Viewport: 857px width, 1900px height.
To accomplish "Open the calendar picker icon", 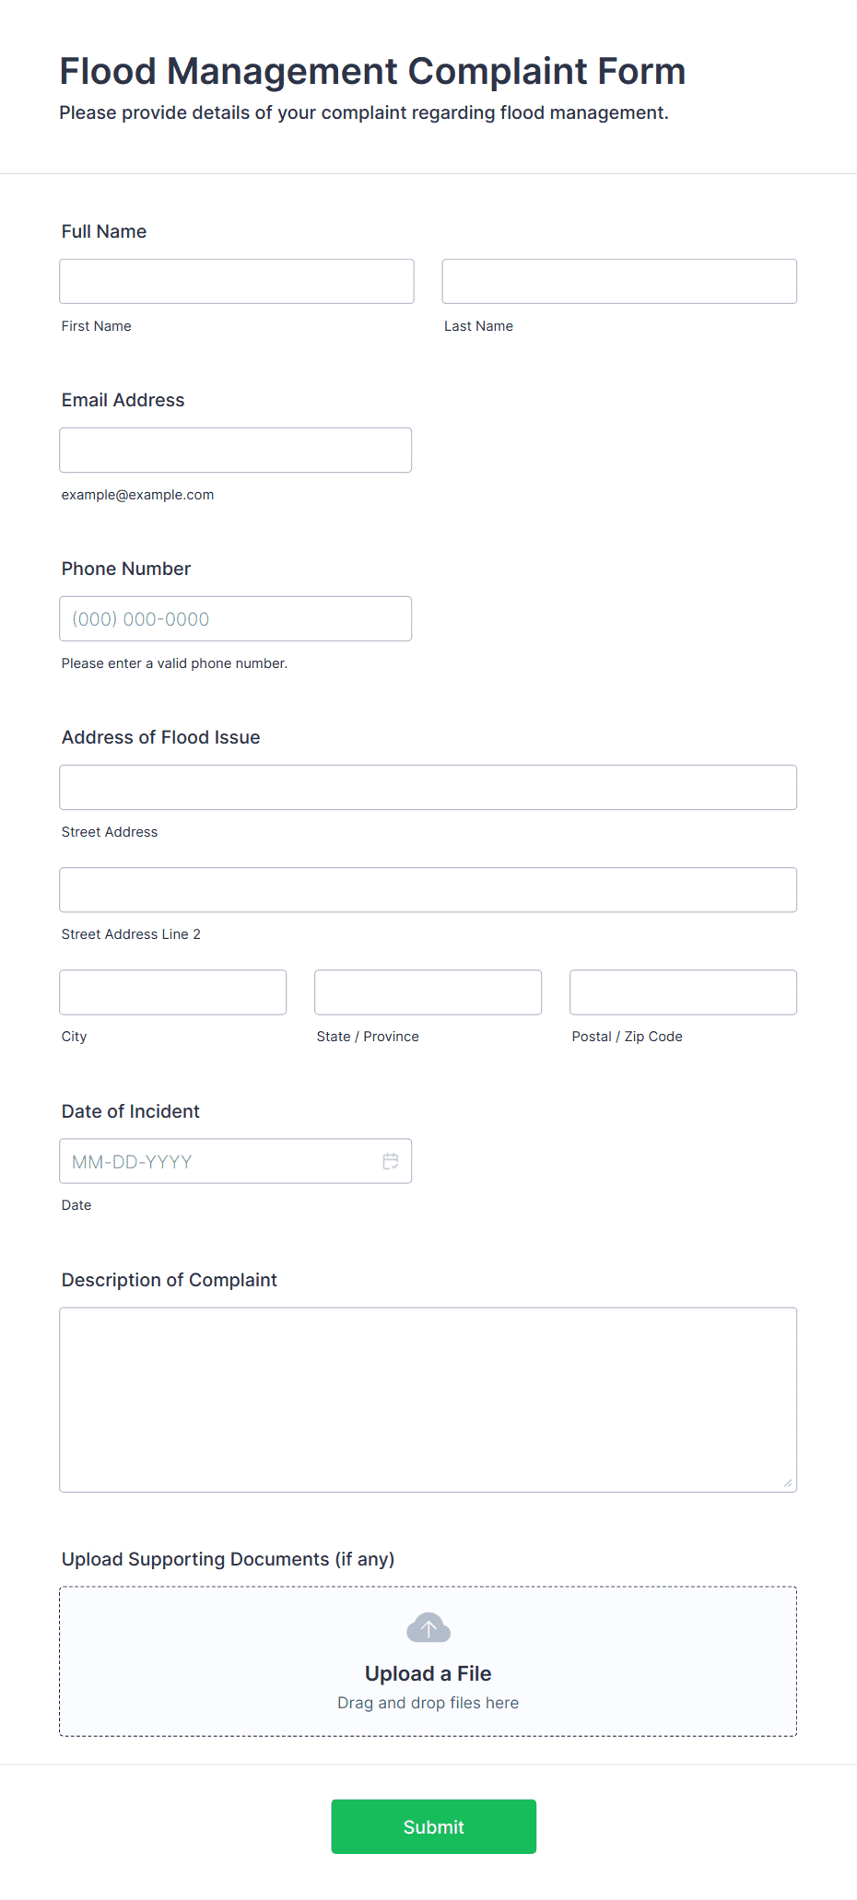I will click(391, 1161).
